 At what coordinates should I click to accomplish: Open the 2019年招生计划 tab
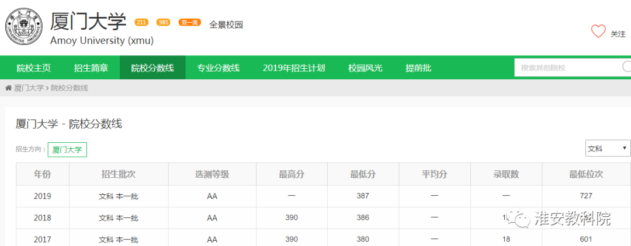(x=294, y=68)
